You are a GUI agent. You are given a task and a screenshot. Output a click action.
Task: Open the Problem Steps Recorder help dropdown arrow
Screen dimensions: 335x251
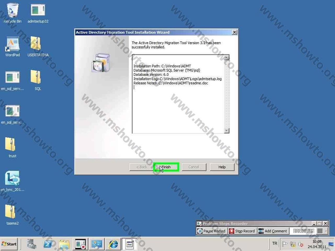pos(326,231)
